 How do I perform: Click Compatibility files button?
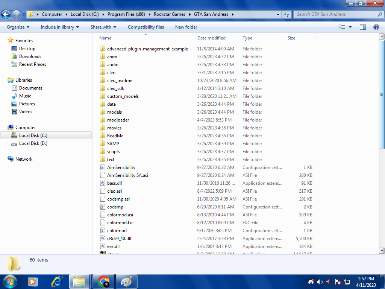point(146,27)
